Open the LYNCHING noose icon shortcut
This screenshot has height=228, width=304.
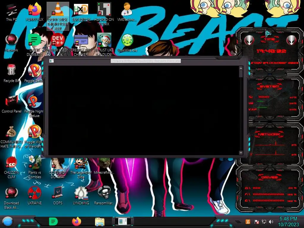click(81, 196)
